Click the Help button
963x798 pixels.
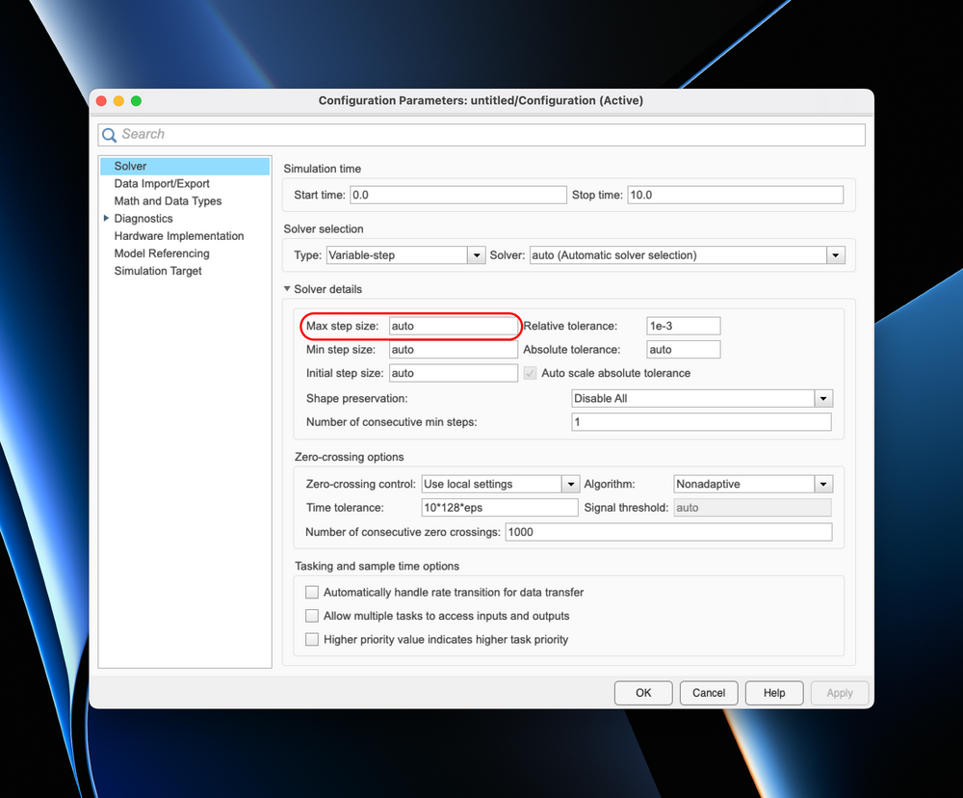(x=773, y=692)
